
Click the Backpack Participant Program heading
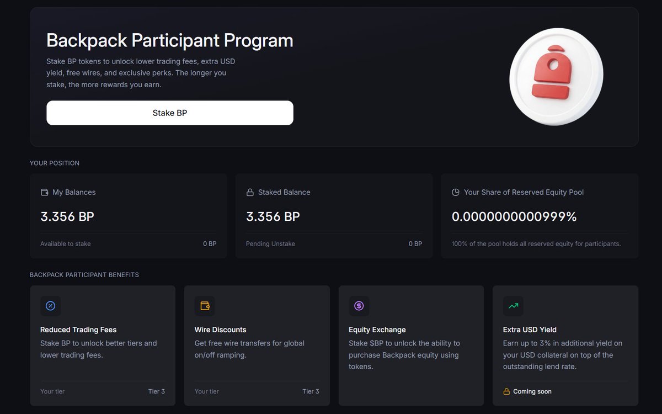pyautogui.click(x=170, y=40)
